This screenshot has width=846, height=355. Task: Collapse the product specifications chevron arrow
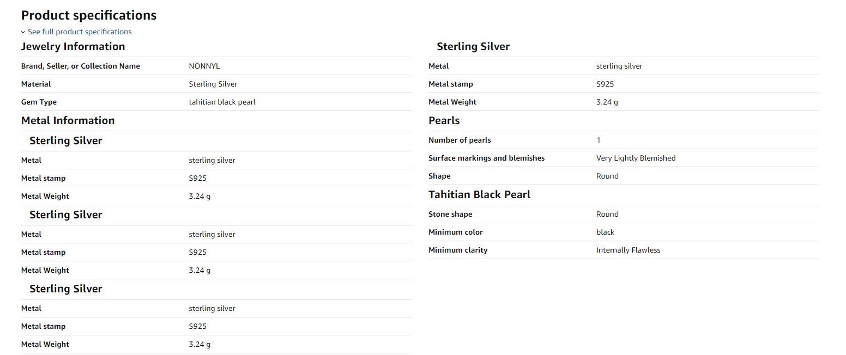[x=23, y=32]
